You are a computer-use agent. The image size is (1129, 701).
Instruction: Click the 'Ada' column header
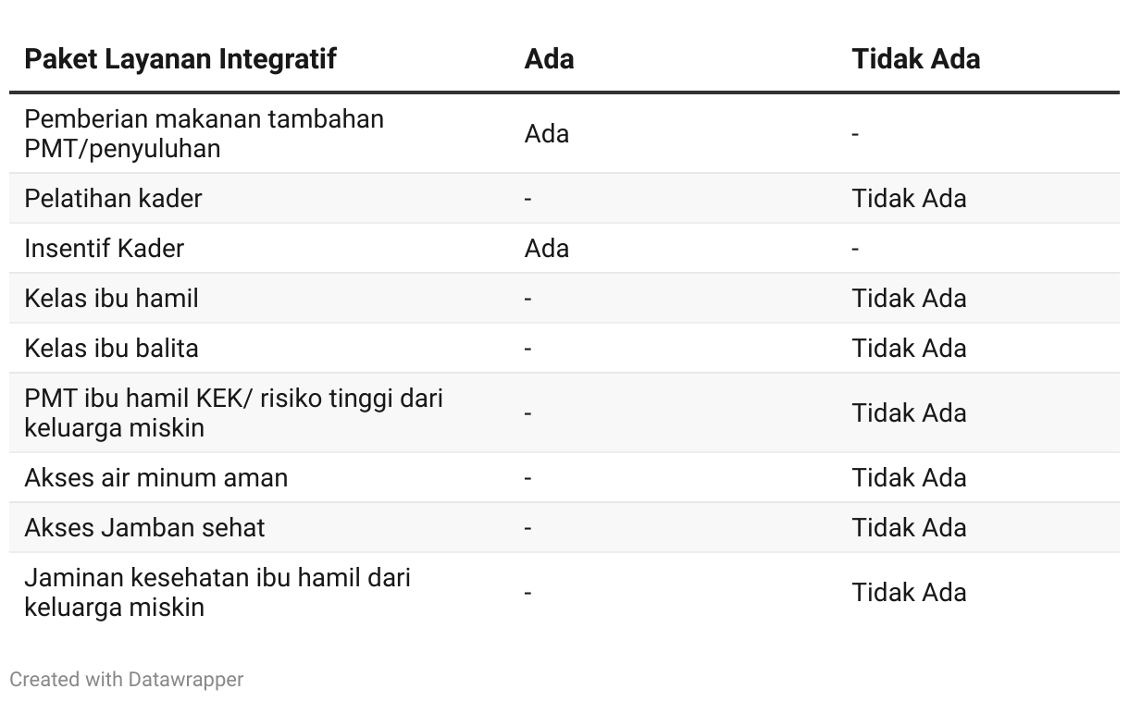click(x=549, y=59)
